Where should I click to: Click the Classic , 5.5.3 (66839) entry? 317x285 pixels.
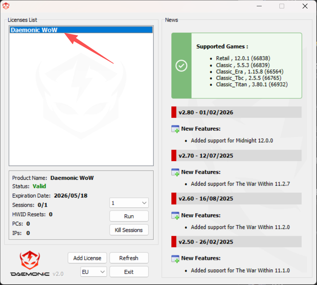tap(243, 65)
